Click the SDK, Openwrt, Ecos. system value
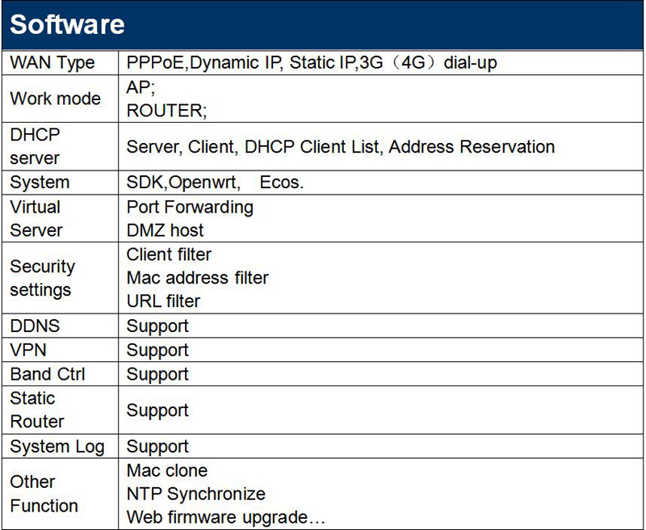The width and height of the screenshot is (646, 530). [x=215, y=183]
